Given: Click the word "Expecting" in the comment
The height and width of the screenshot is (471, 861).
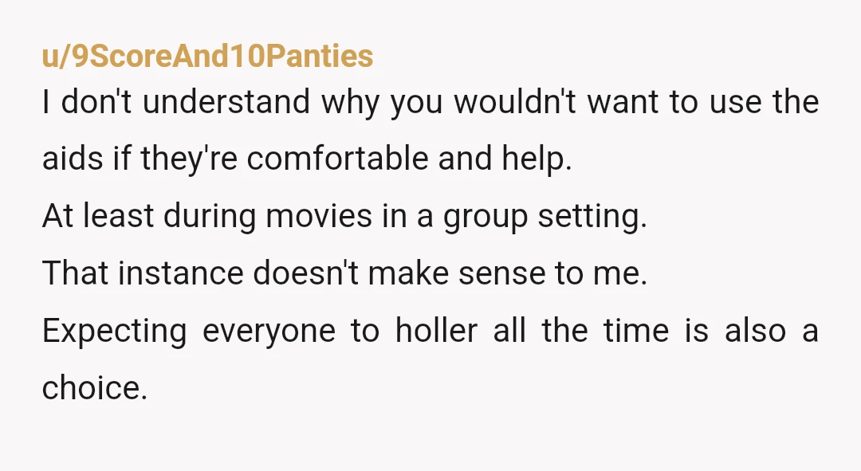Looking at the screenshot, I should 114,332.
